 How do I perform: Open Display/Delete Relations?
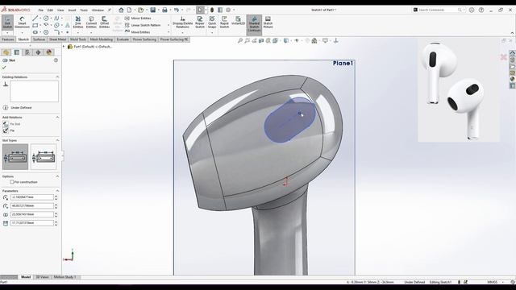(182, 23)
